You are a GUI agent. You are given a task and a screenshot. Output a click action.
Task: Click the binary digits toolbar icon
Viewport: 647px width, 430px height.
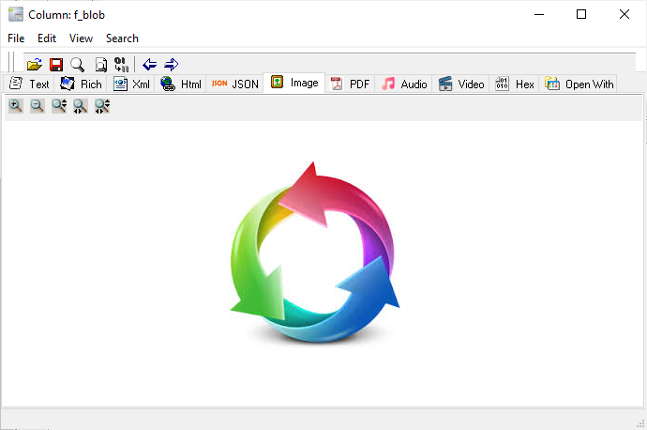[121, 64]
